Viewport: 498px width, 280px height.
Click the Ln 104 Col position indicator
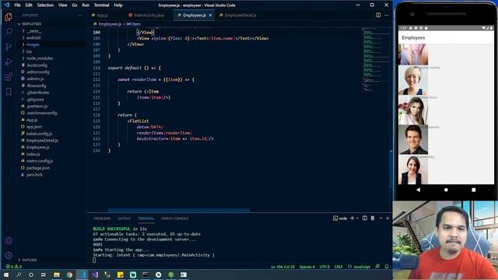click(282, 267)
